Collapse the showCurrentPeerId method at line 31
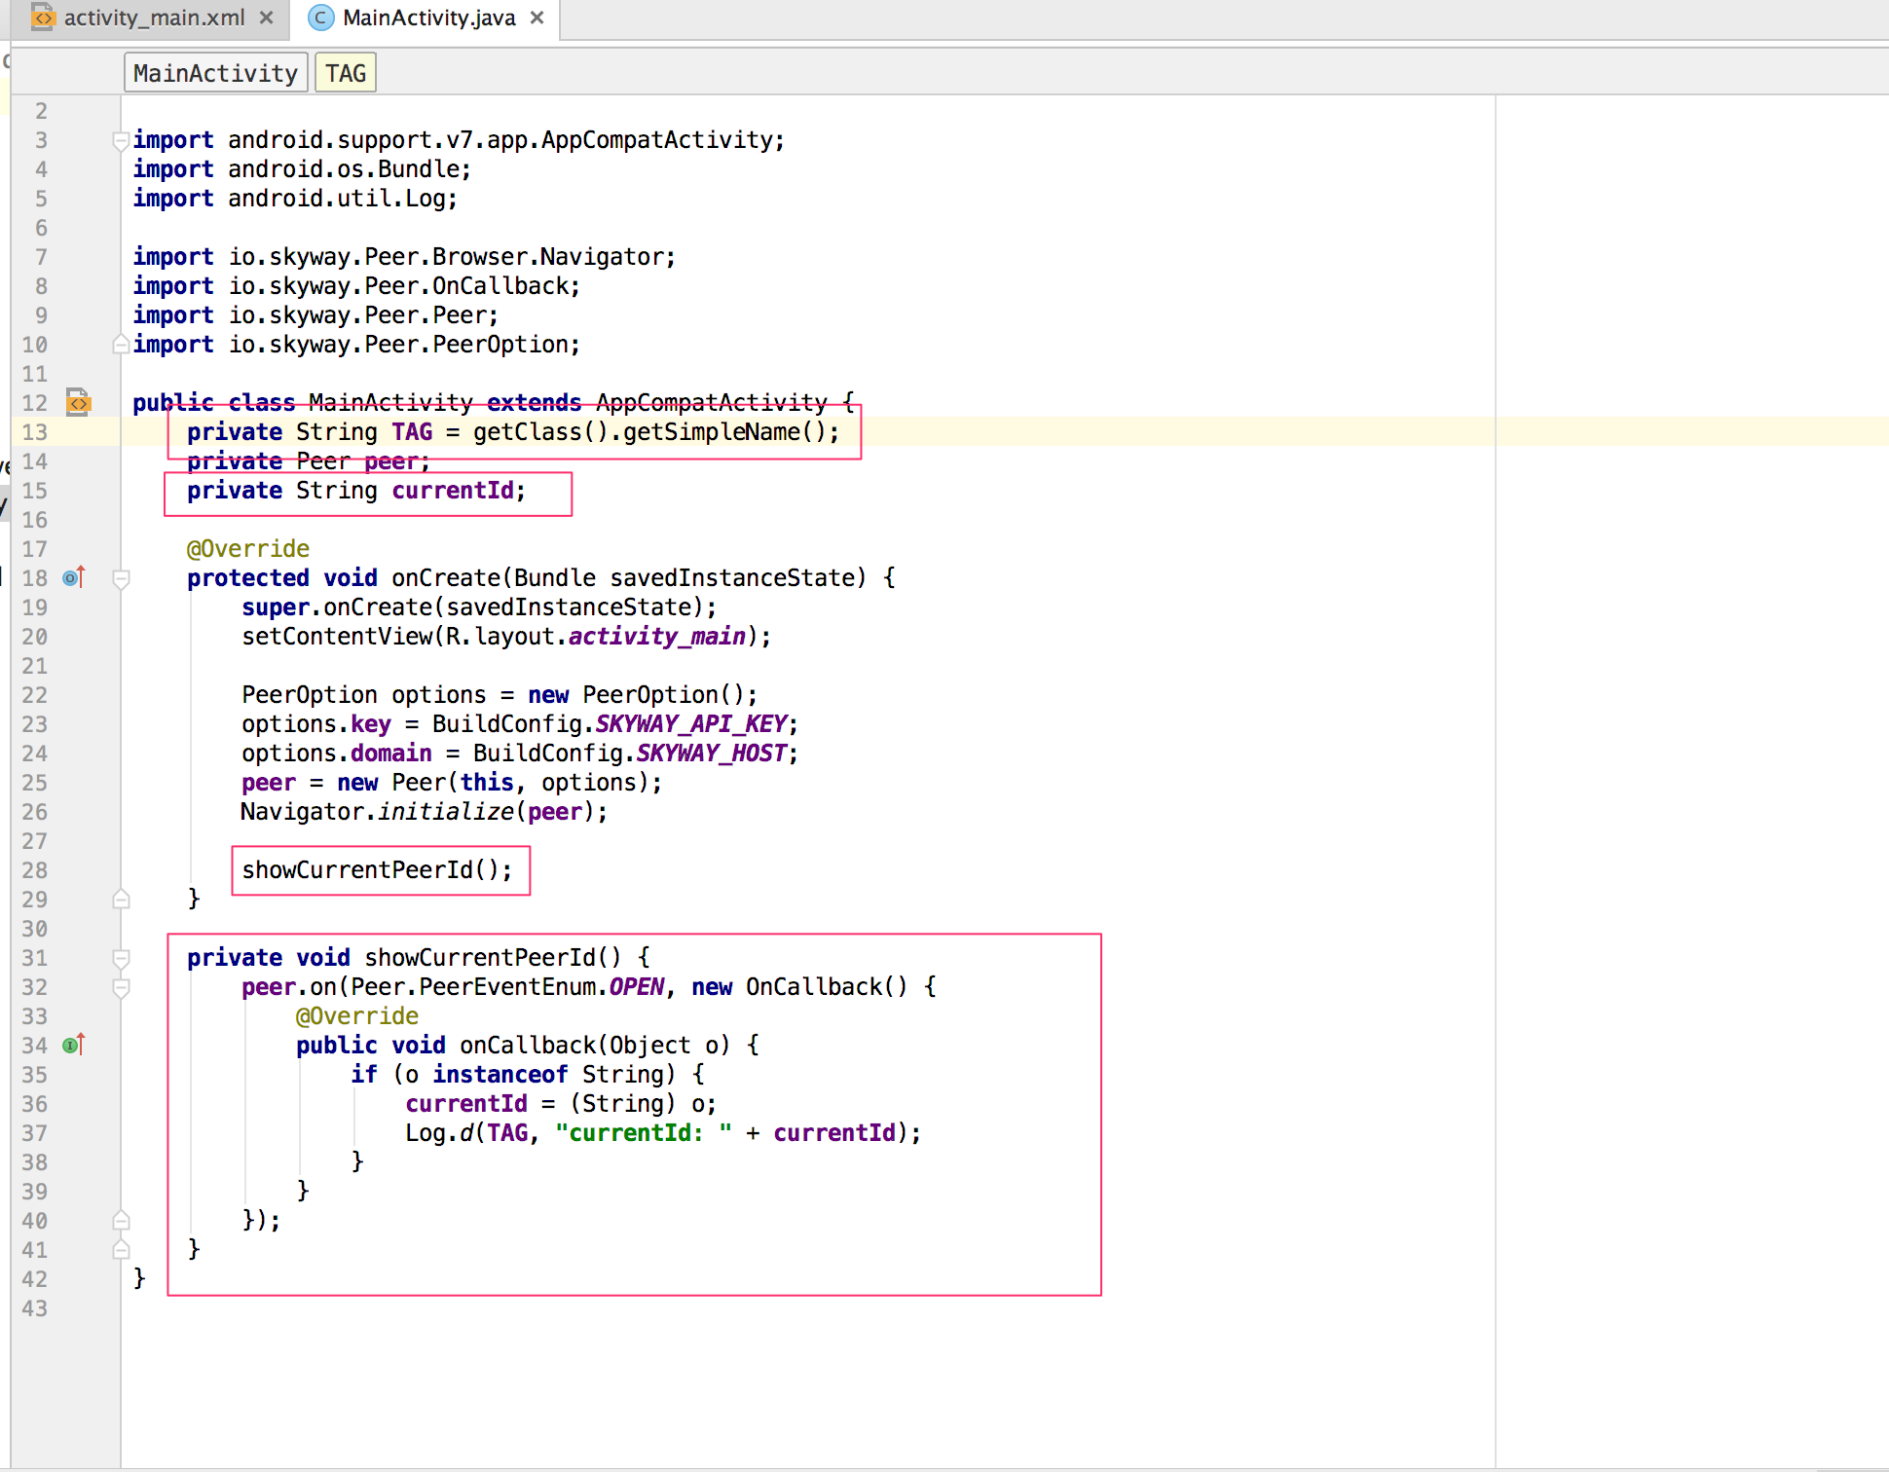Screen dimensions: 1889x1472 pos(121,957)
